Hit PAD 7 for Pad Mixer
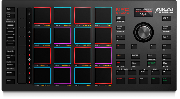This screenshot has width=180, height=99. (83, 56)
